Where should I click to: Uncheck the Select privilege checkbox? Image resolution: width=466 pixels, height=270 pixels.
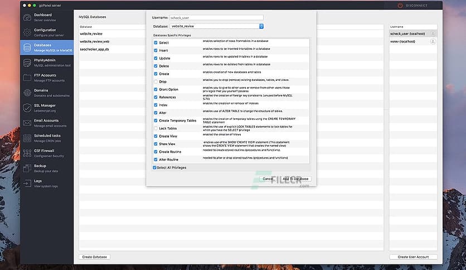pyautogui.click(x=156, y=42)
